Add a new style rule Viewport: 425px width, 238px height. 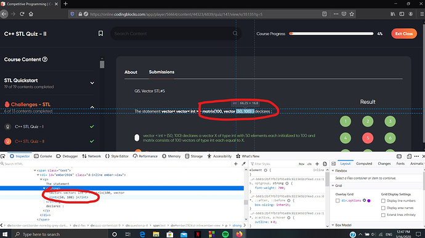tap(317, 164)
